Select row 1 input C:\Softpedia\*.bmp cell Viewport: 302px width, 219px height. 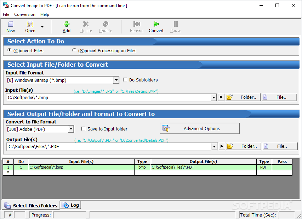(x=81, y=167)
